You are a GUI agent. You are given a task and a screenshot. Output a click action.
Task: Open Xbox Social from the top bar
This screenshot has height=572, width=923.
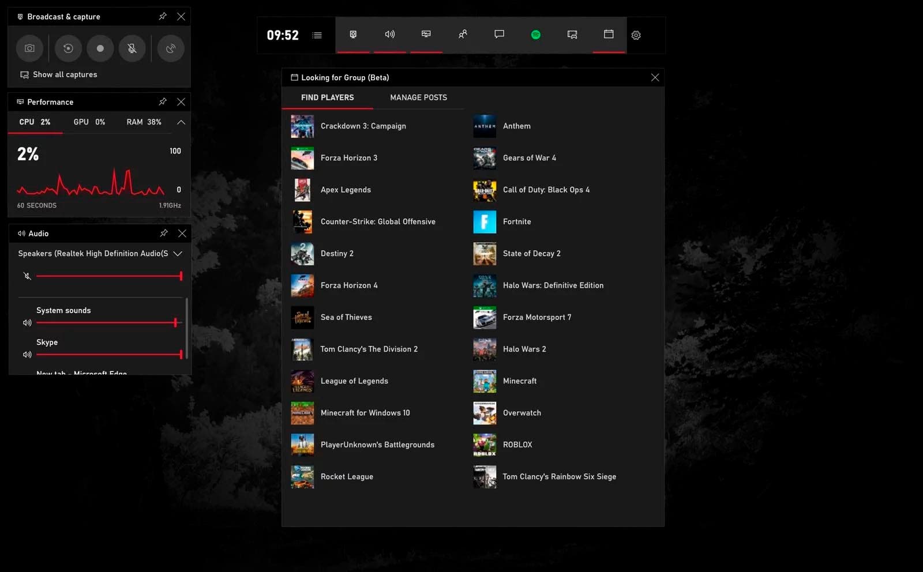463,35
